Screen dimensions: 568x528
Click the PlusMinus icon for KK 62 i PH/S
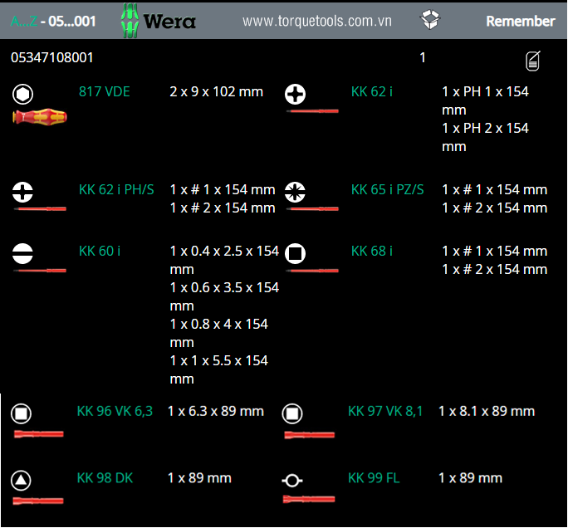coord(23,192)
